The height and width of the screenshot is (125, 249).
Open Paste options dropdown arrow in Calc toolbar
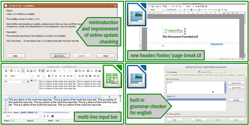coord(57,71)
